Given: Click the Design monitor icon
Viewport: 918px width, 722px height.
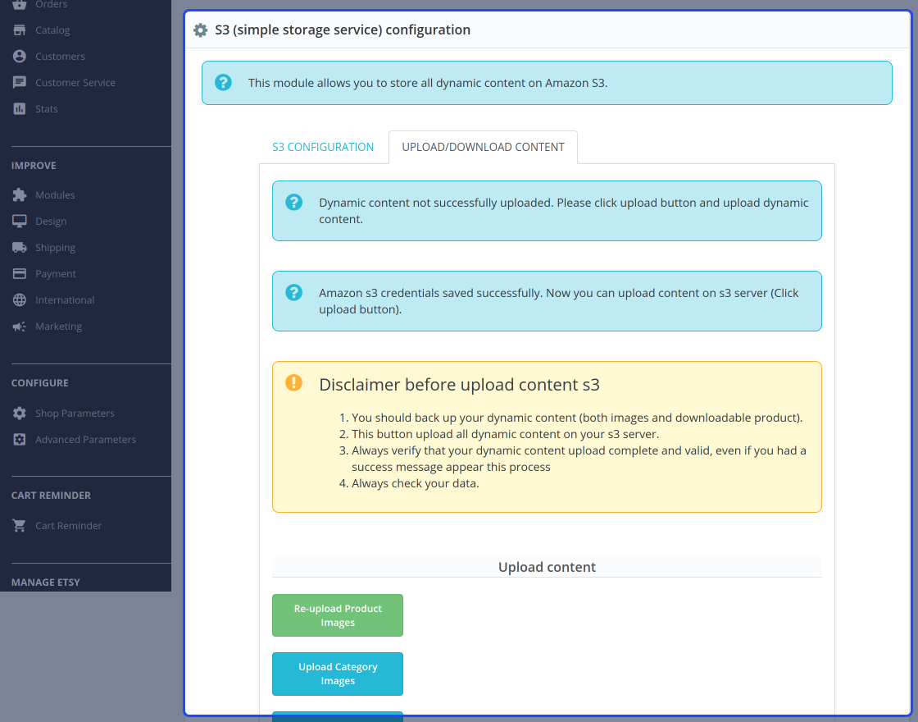Looking at the screenshot, I should coord(20,222).
